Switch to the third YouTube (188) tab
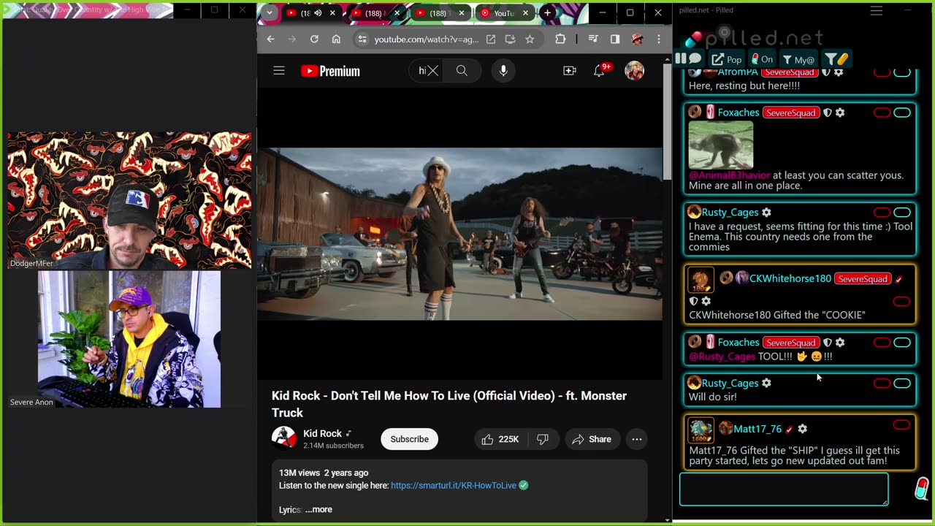The image size is (935, 526). pos(438,13)
